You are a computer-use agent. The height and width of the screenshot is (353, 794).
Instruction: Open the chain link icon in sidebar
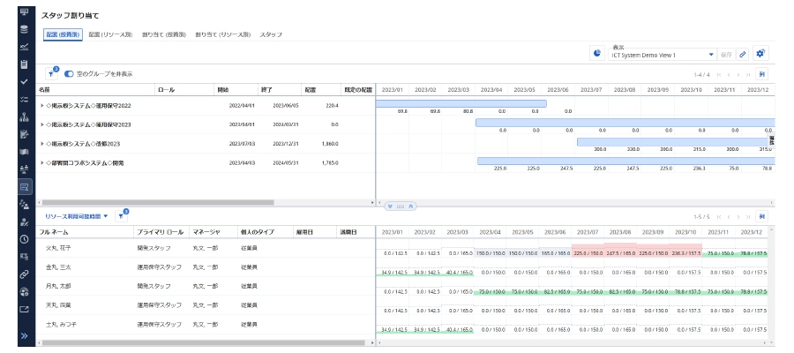tap(24, 274)
